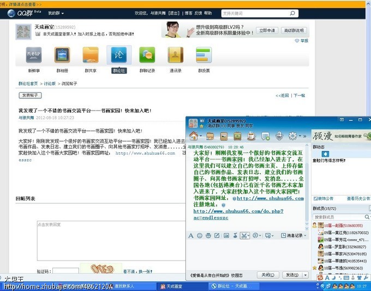Click the magic emoticon face icon
This screenshot has height=291, width=371.
[x=208, y=235]
